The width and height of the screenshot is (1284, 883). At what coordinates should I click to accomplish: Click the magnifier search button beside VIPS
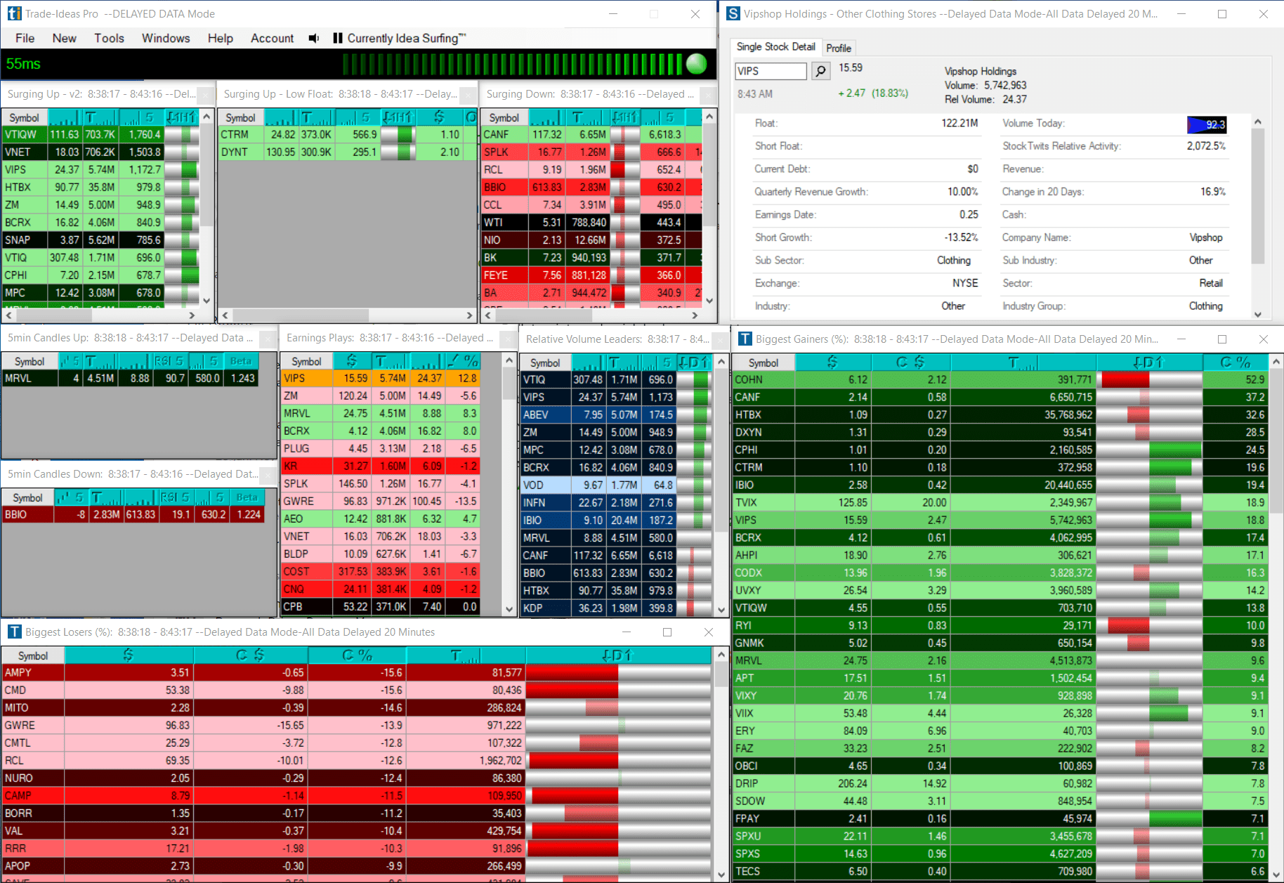(x=820, y=71)
